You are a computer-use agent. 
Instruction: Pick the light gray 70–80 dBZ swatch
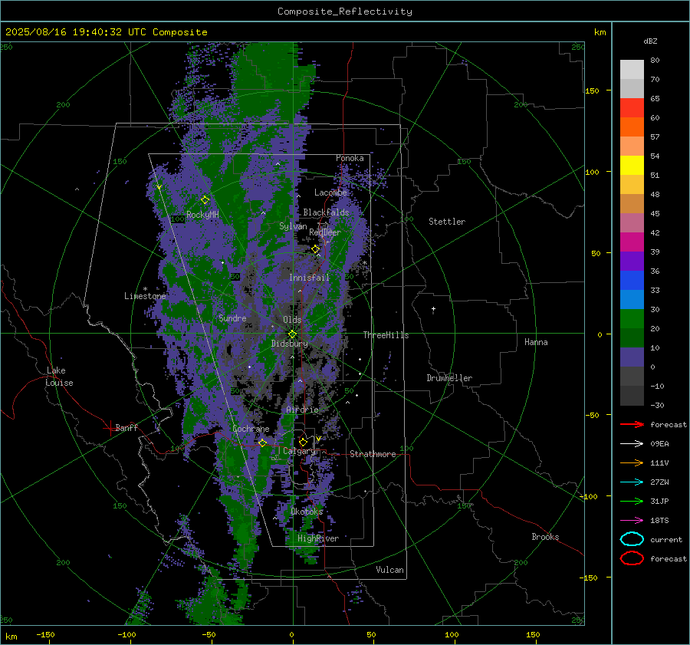[632, 70]
